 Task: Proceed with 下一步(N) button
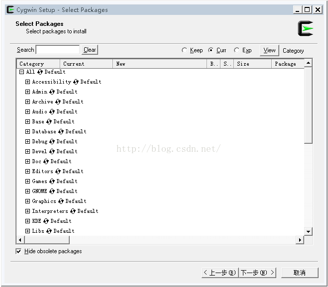pos(257,273)
